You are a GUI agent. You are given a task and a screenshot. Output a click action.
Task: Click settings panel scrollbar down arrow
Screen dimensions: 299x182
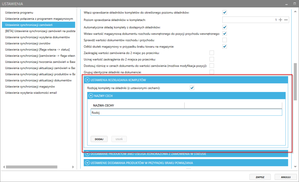coord(295,167)
